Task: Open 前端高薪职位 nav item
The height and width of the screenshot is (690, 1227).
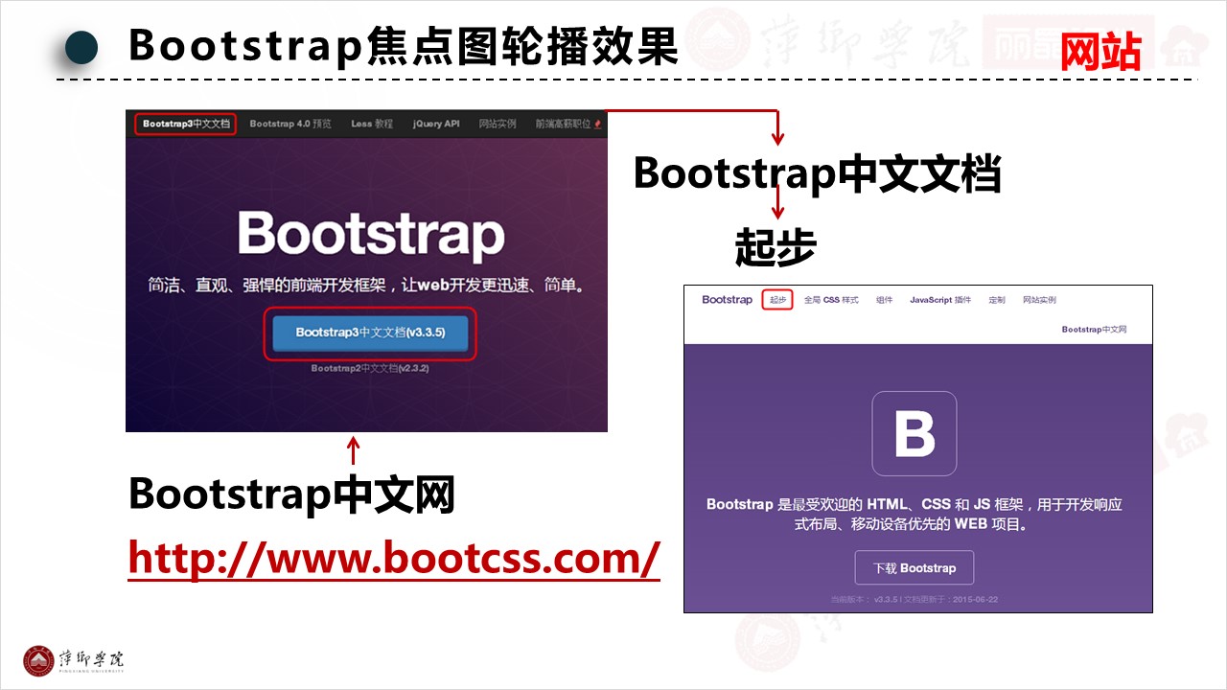Action: pyautogui.click(x=567, y=124)
